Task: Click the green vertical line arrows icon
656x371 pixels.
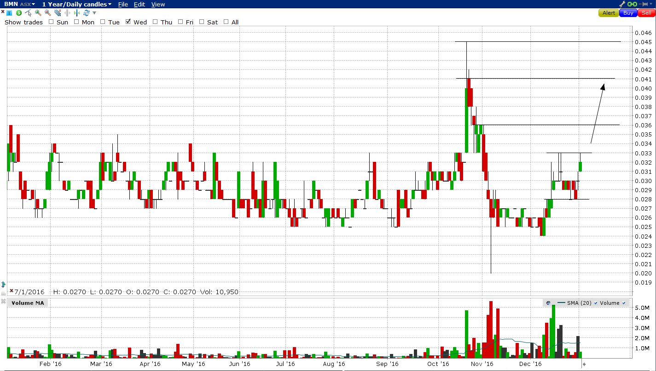Action: [77, 13]
